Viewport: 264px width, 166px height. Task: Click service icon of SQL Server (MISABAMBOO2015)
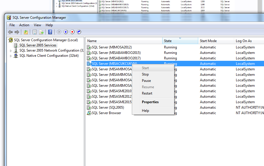(x=89, y=53)
